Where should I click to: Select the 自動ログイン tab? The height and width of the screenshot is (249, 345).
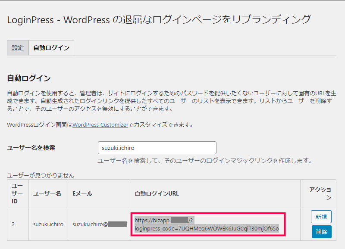(x=51, y=48)
